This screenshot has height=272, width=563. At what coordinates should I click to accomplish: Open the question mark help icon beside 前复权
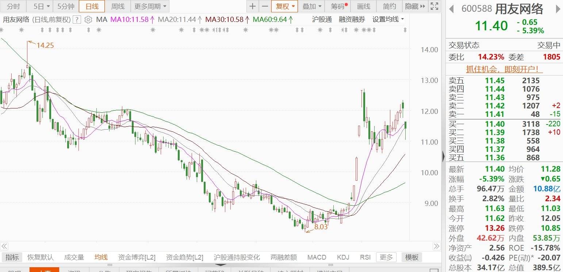point(77,20)
